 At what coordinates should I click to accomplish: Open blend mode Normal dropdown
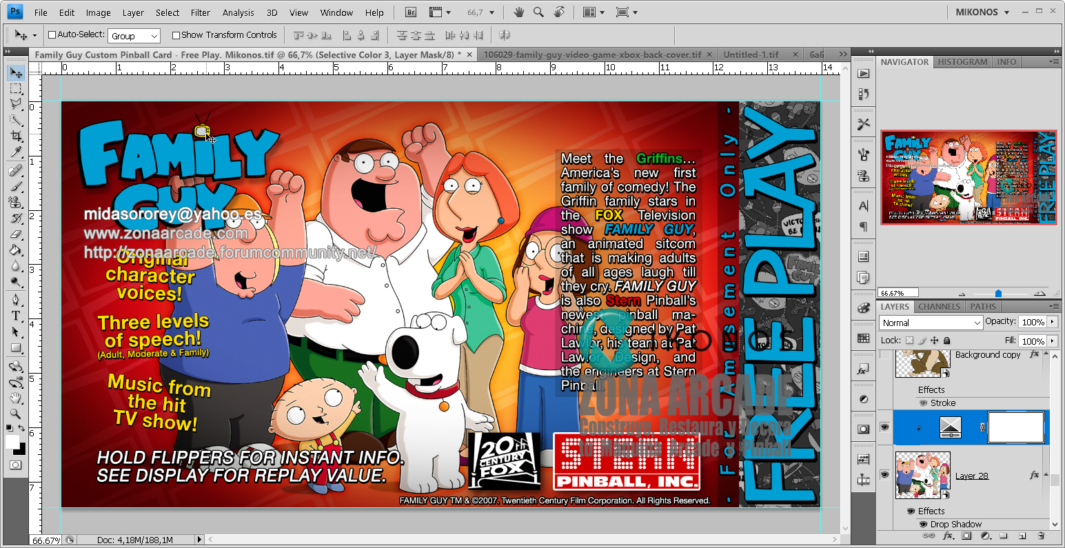(931, 323)
